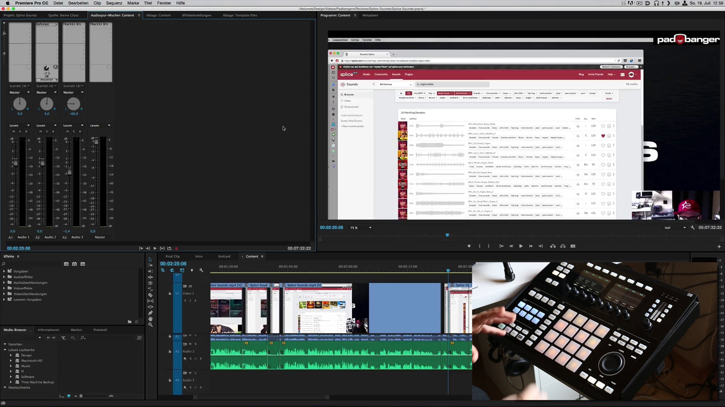Click the Export Frame camera icon
This screenshot has height=407, width=725.
click(x=573, y=246)
